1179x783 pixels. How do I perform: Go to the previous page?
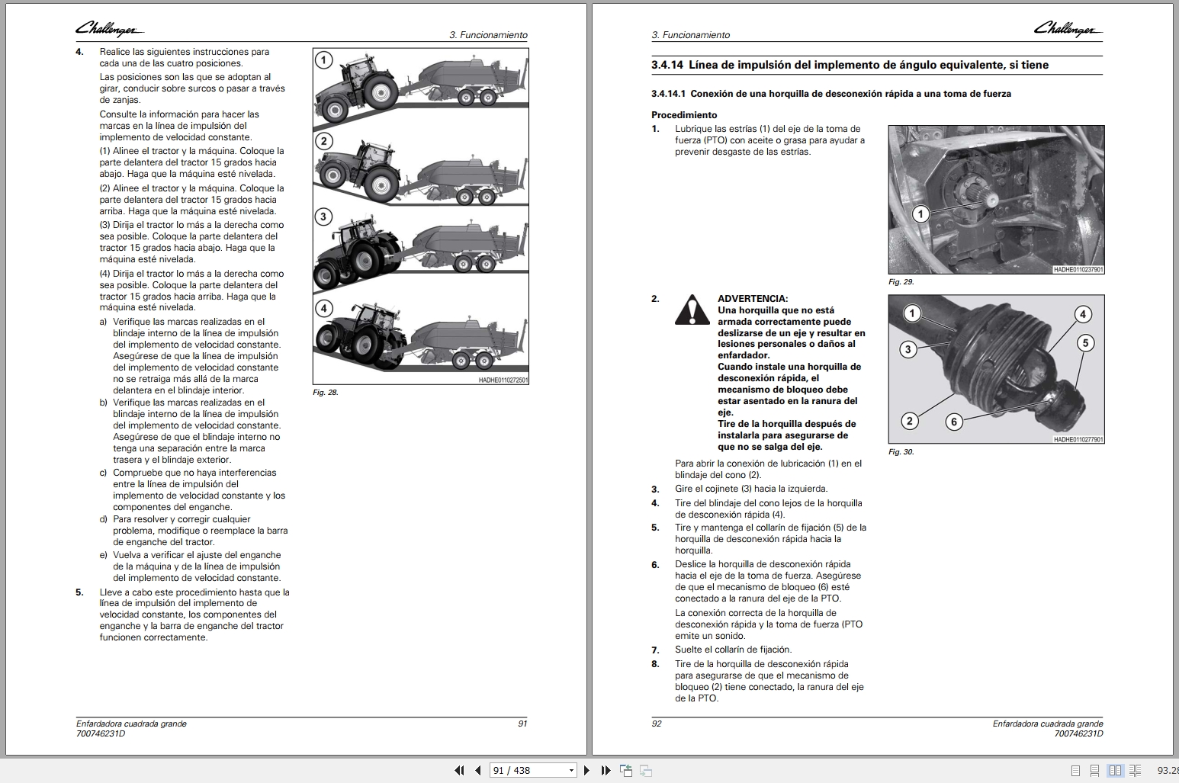478,771
